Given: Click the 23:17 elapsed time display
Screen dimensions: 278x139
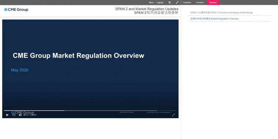Looking at the screenshot, I should (x=25, y=115).
